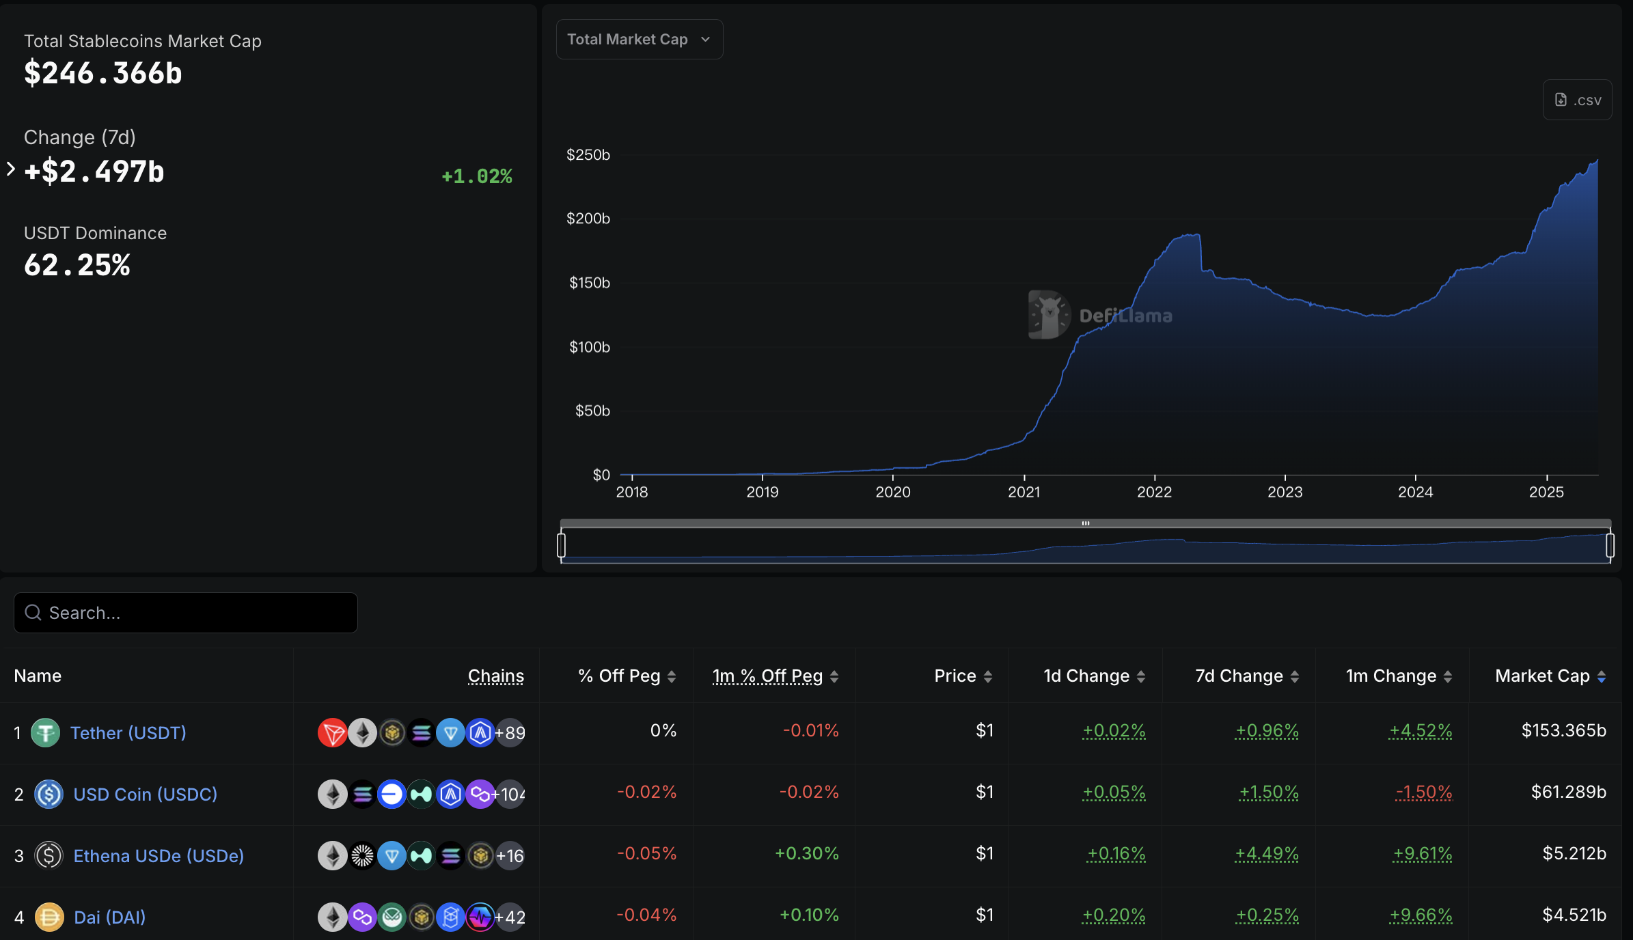Open the Total Market Cap dropdown
The image size is (1633, 940).
[639, 40]
